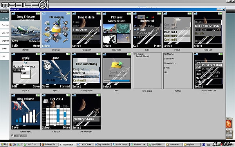Image resolution: width=235 pixels, height=147 pixels.
Task: Open the Standby preview thumbnail
Action: click(x=26, y=30)
